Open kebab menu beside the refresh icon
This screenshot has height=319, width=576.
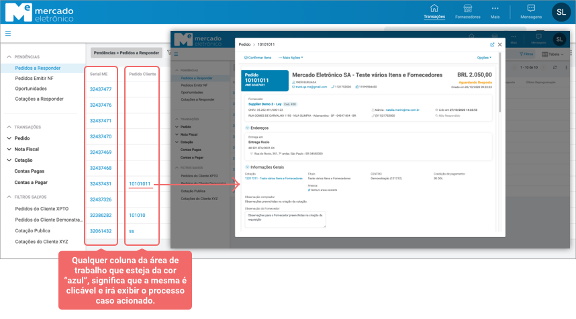tap(566, 67)
